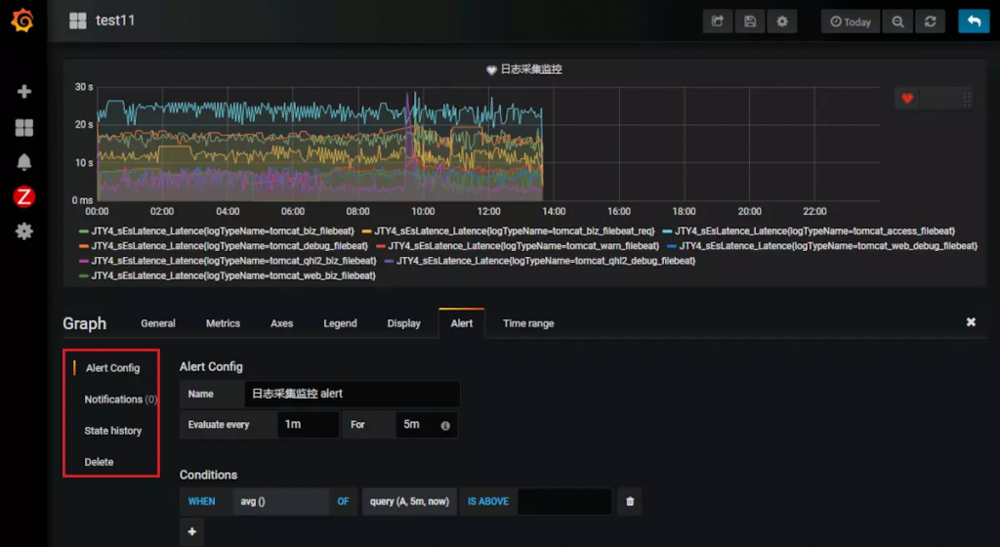Close the Graph panel editor
Viewport: 1000px width, 547px height.
(971, 322)
